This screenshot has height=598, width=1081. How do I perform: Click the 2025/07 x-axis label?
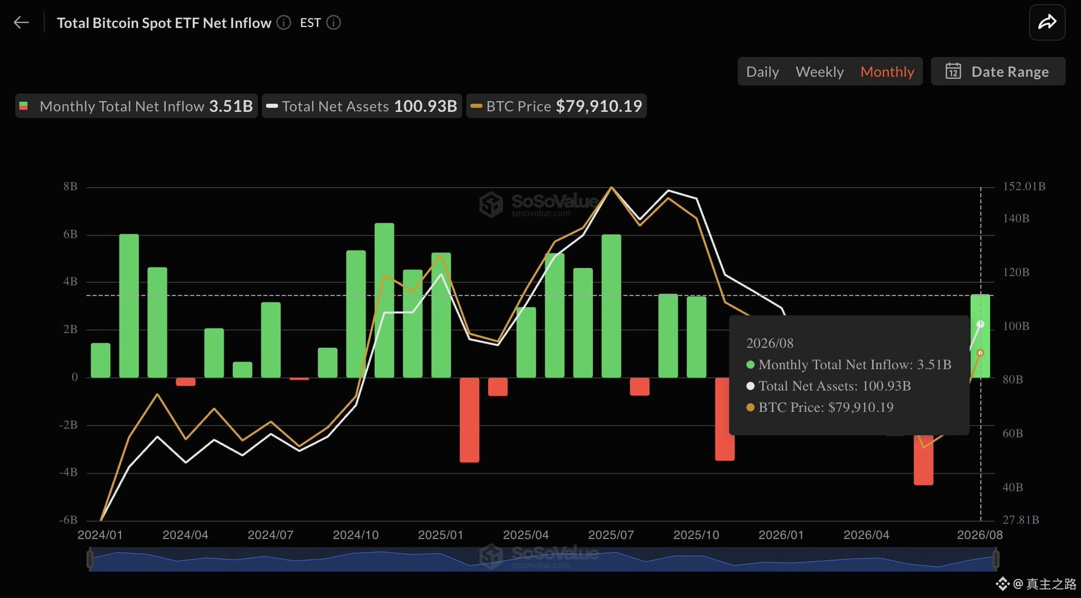click(611, 535)
